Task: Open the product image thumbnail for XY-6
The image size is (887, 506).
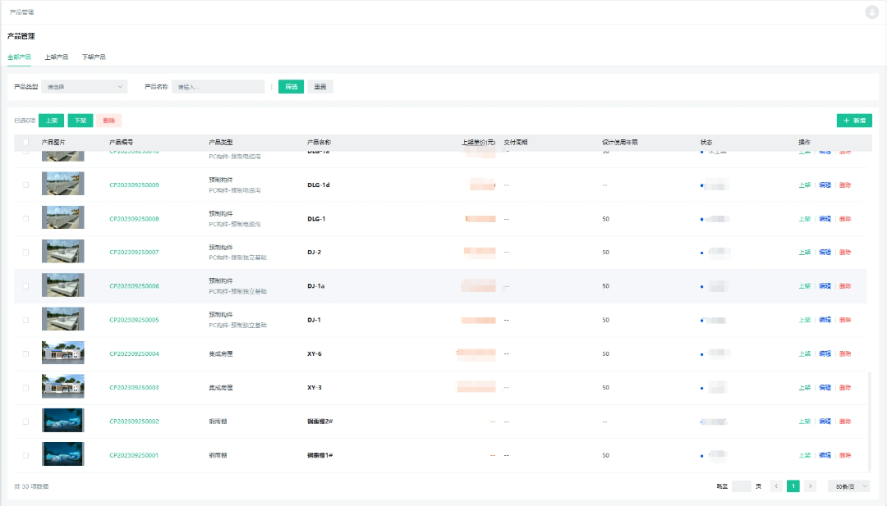Action: (x=63, y=353)
